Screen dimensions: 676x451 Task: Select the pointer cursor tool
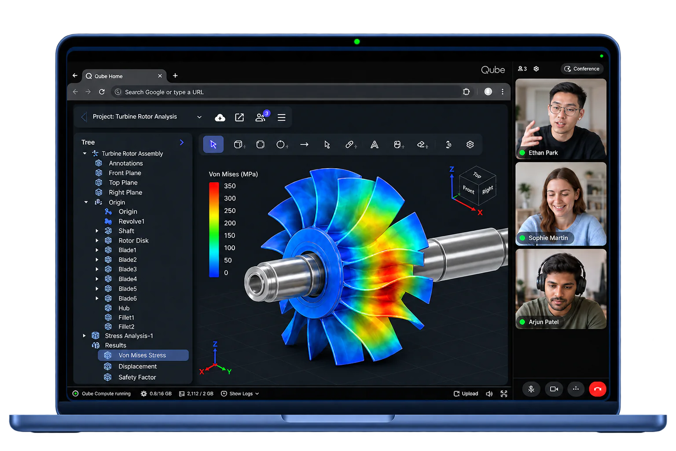click(327, 144)
